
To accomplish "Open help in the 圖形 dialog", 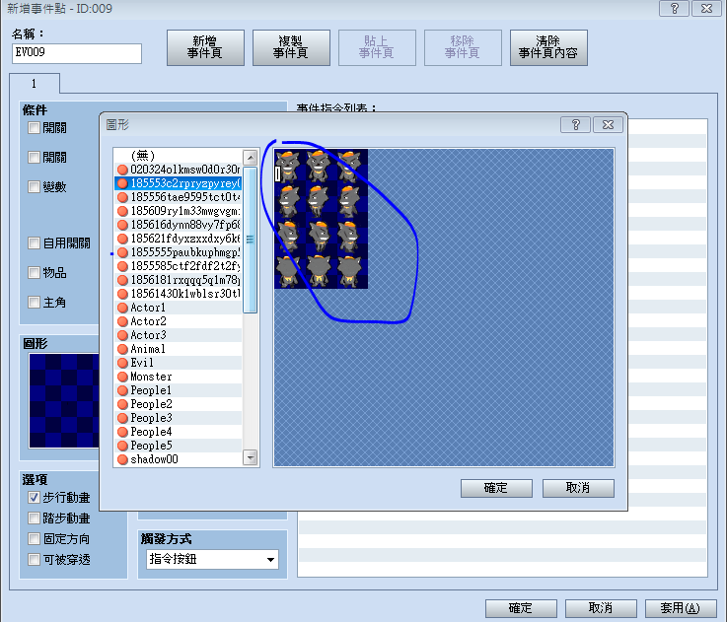I will click(575, 124).
